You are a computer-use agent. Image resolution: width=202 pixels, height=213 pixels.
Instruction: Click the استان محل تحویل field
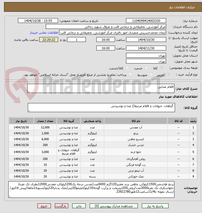tap(146, 55)
